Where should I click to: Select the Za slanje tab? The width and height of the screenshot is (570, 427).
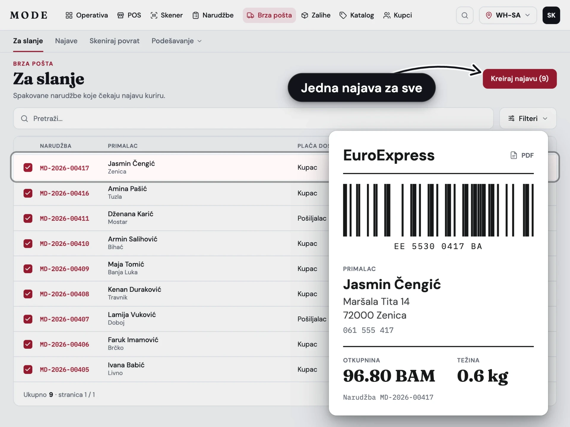[x=28, y=41]
